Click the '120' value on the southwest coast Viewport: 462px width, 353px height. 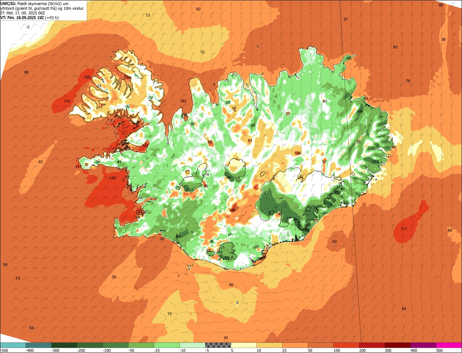pyautogui.click(x=139, y=211)
